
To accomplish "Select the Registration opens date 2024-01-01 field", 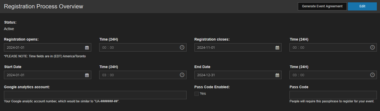I will pos(48,47).
